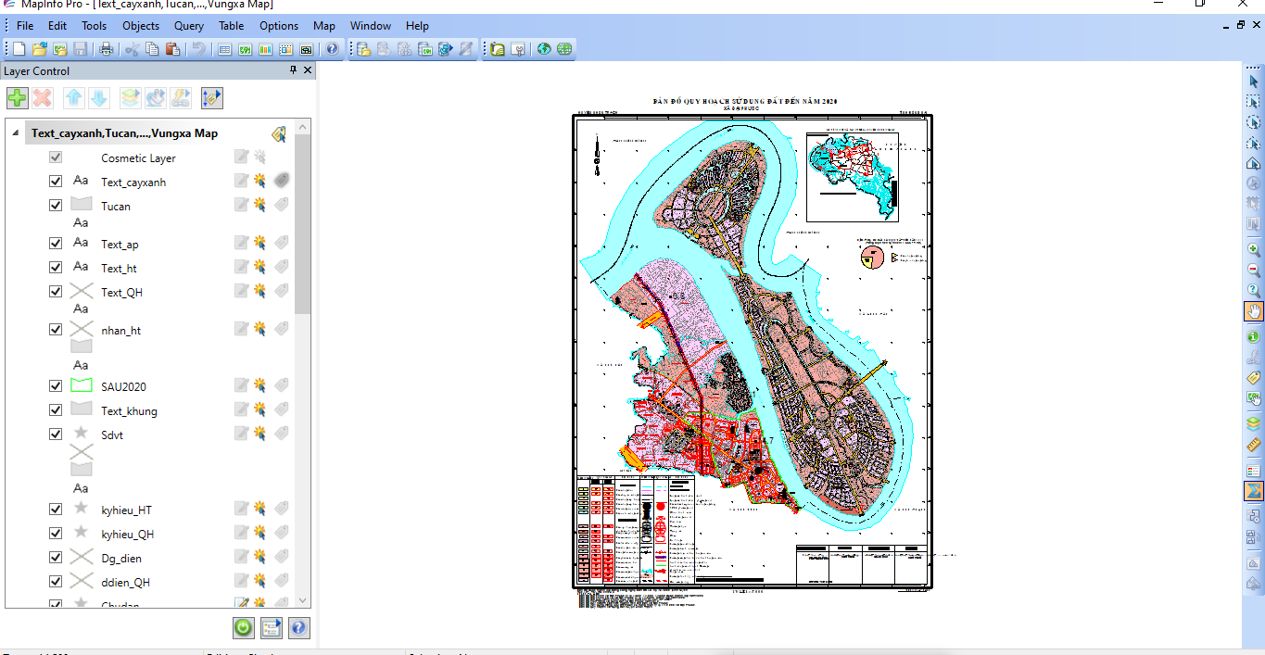Click the green Add Layers plus icon

(17, 98)
